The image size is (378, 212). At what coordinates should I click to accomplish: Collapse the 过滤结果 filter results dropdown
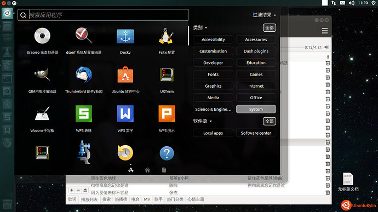pos(264,15)
